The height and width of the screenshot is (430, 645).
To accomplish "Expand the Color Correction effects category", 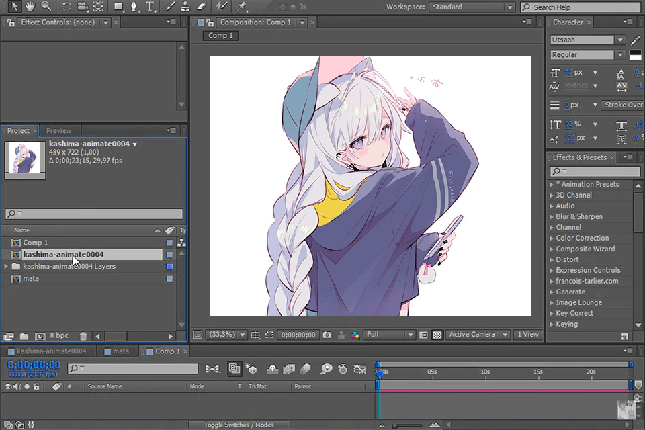I will [x=583, y=238].
